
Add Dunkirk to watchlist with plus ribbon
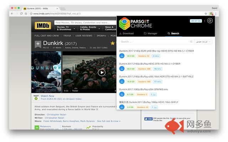[x=38, y=44]
